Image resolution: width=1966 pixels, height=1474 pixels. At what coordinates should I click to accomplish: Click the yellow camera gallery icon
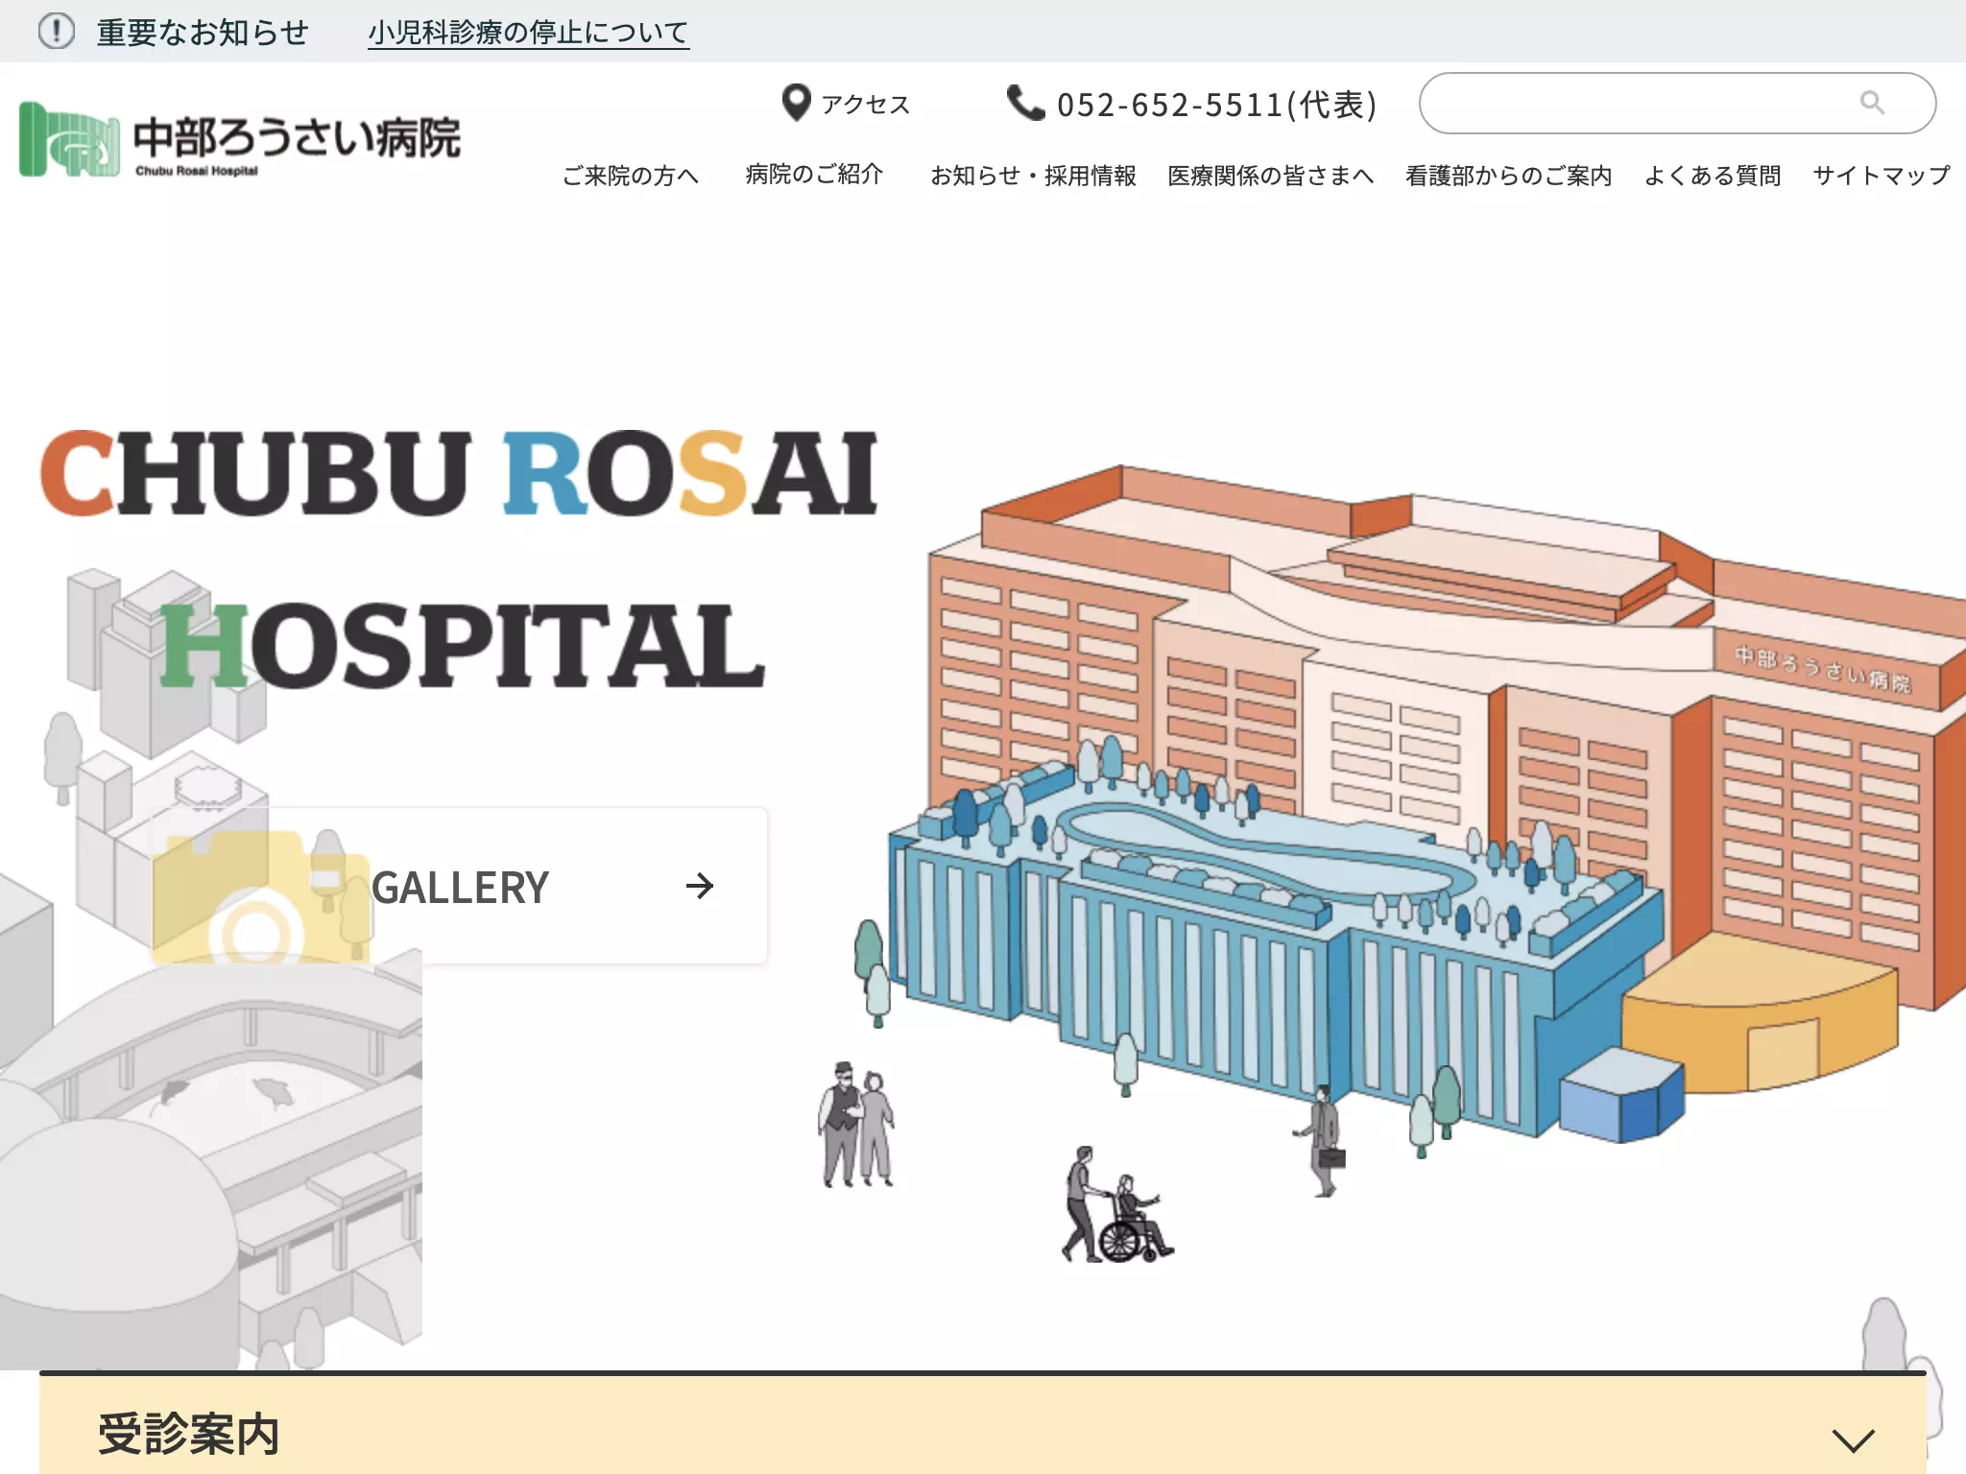(x=261, y=898)
